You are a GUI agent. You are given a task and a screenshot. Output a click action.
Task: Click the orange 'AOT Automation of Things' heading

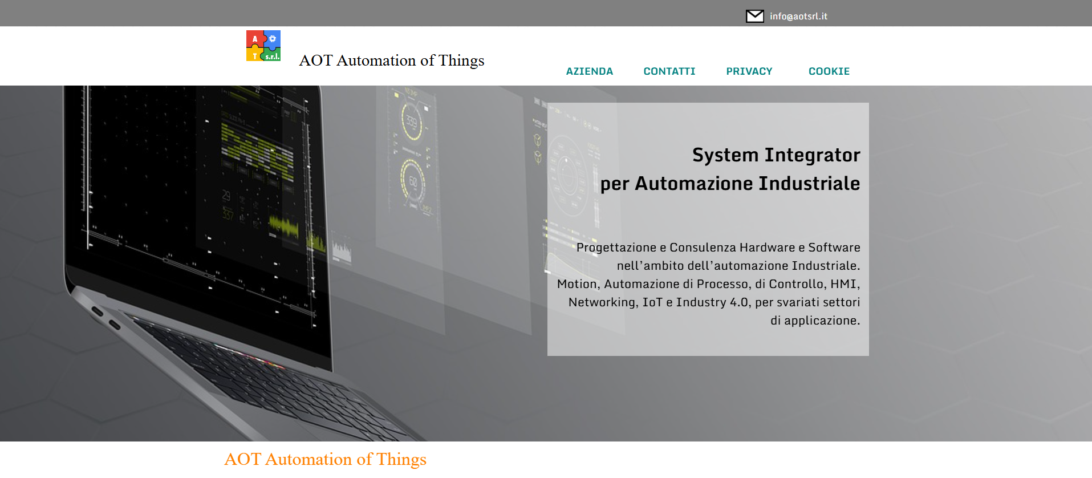325,459
